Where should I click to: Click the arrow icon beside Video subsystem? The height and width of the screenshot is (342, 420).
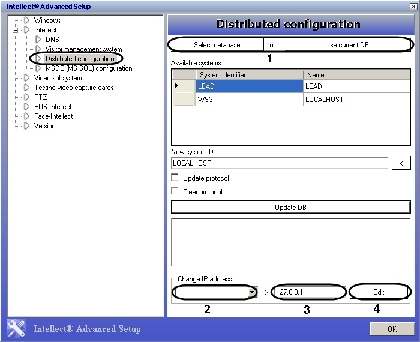(26, 77)
